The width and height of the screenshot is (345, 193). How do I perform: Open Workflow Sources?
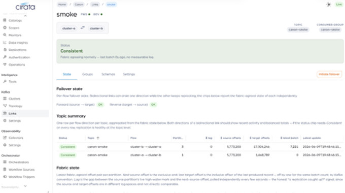click(21, 170)
